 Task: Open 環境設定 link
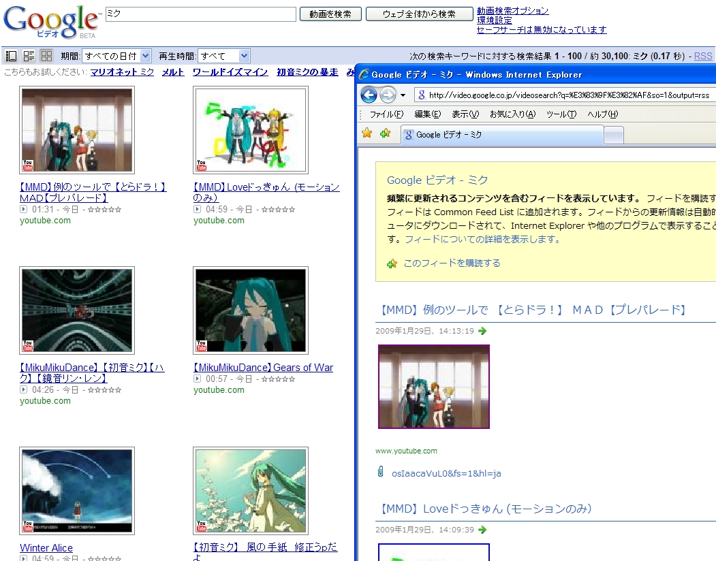(495, 20)
